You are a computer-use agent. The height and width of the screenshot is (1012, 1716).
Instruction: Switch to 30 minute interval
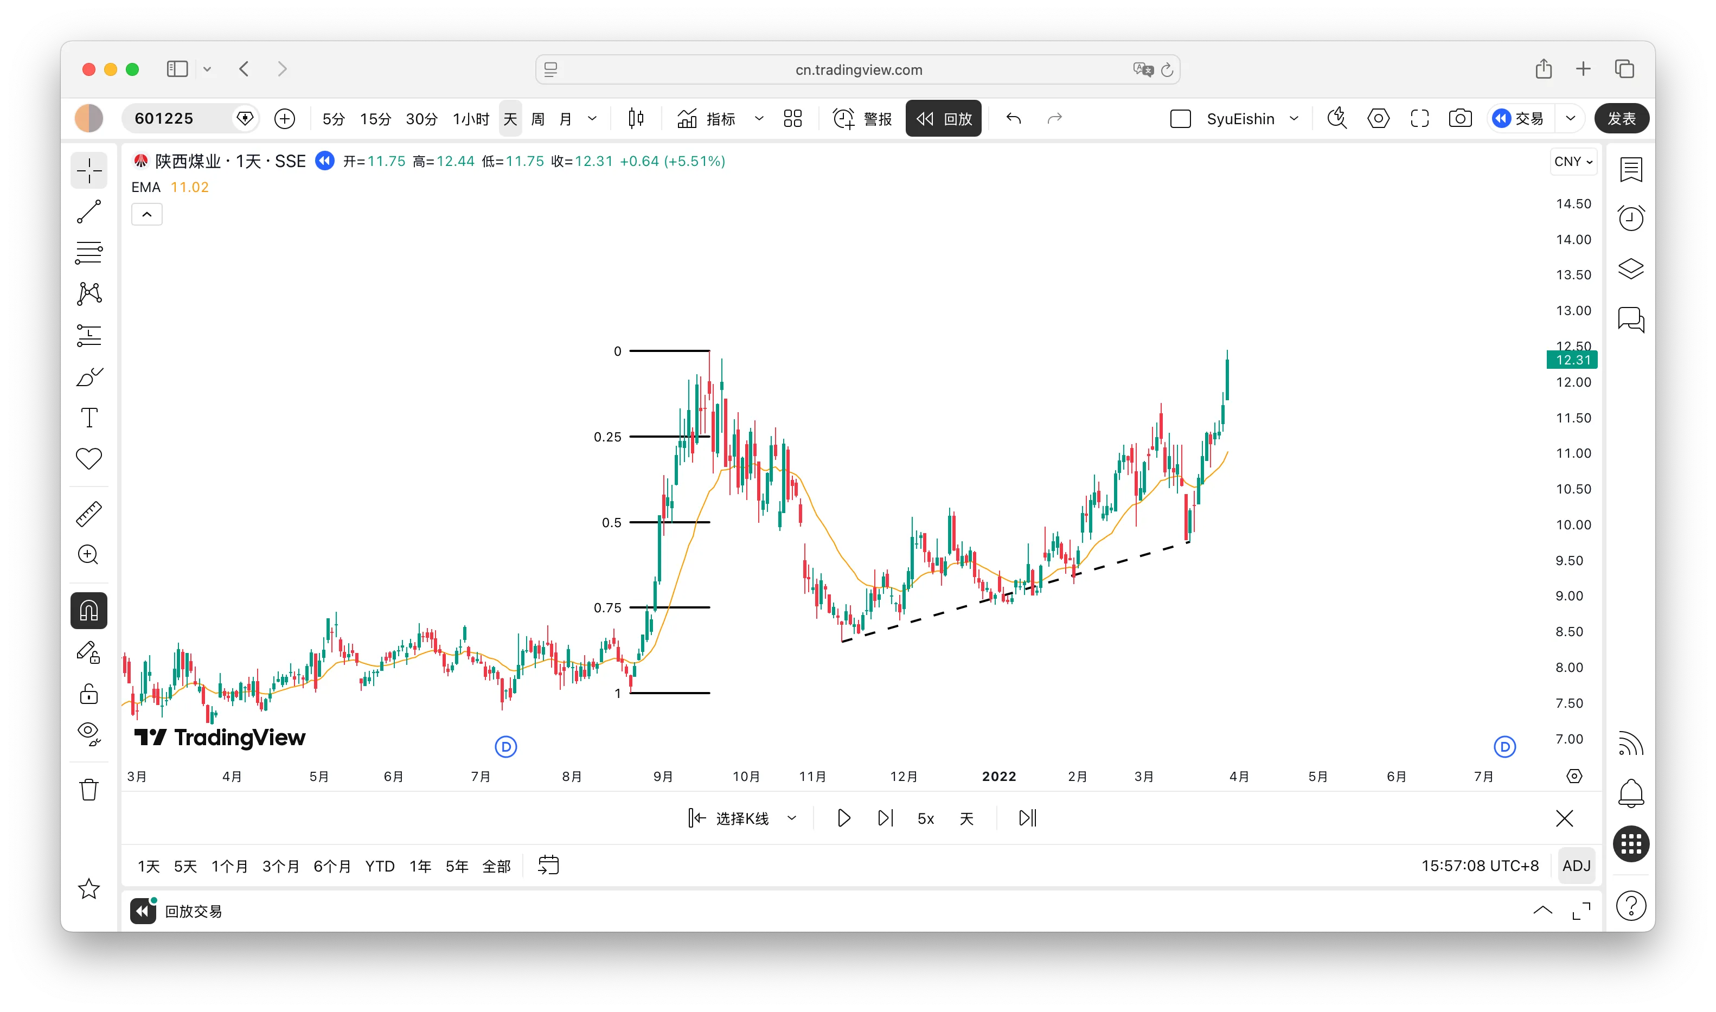(x=421, y=119)
